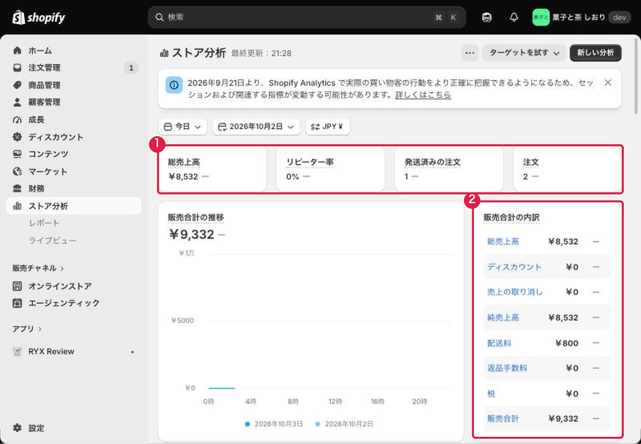
Task: Open the ライブビュー sub-item
Action: (52, 240)
